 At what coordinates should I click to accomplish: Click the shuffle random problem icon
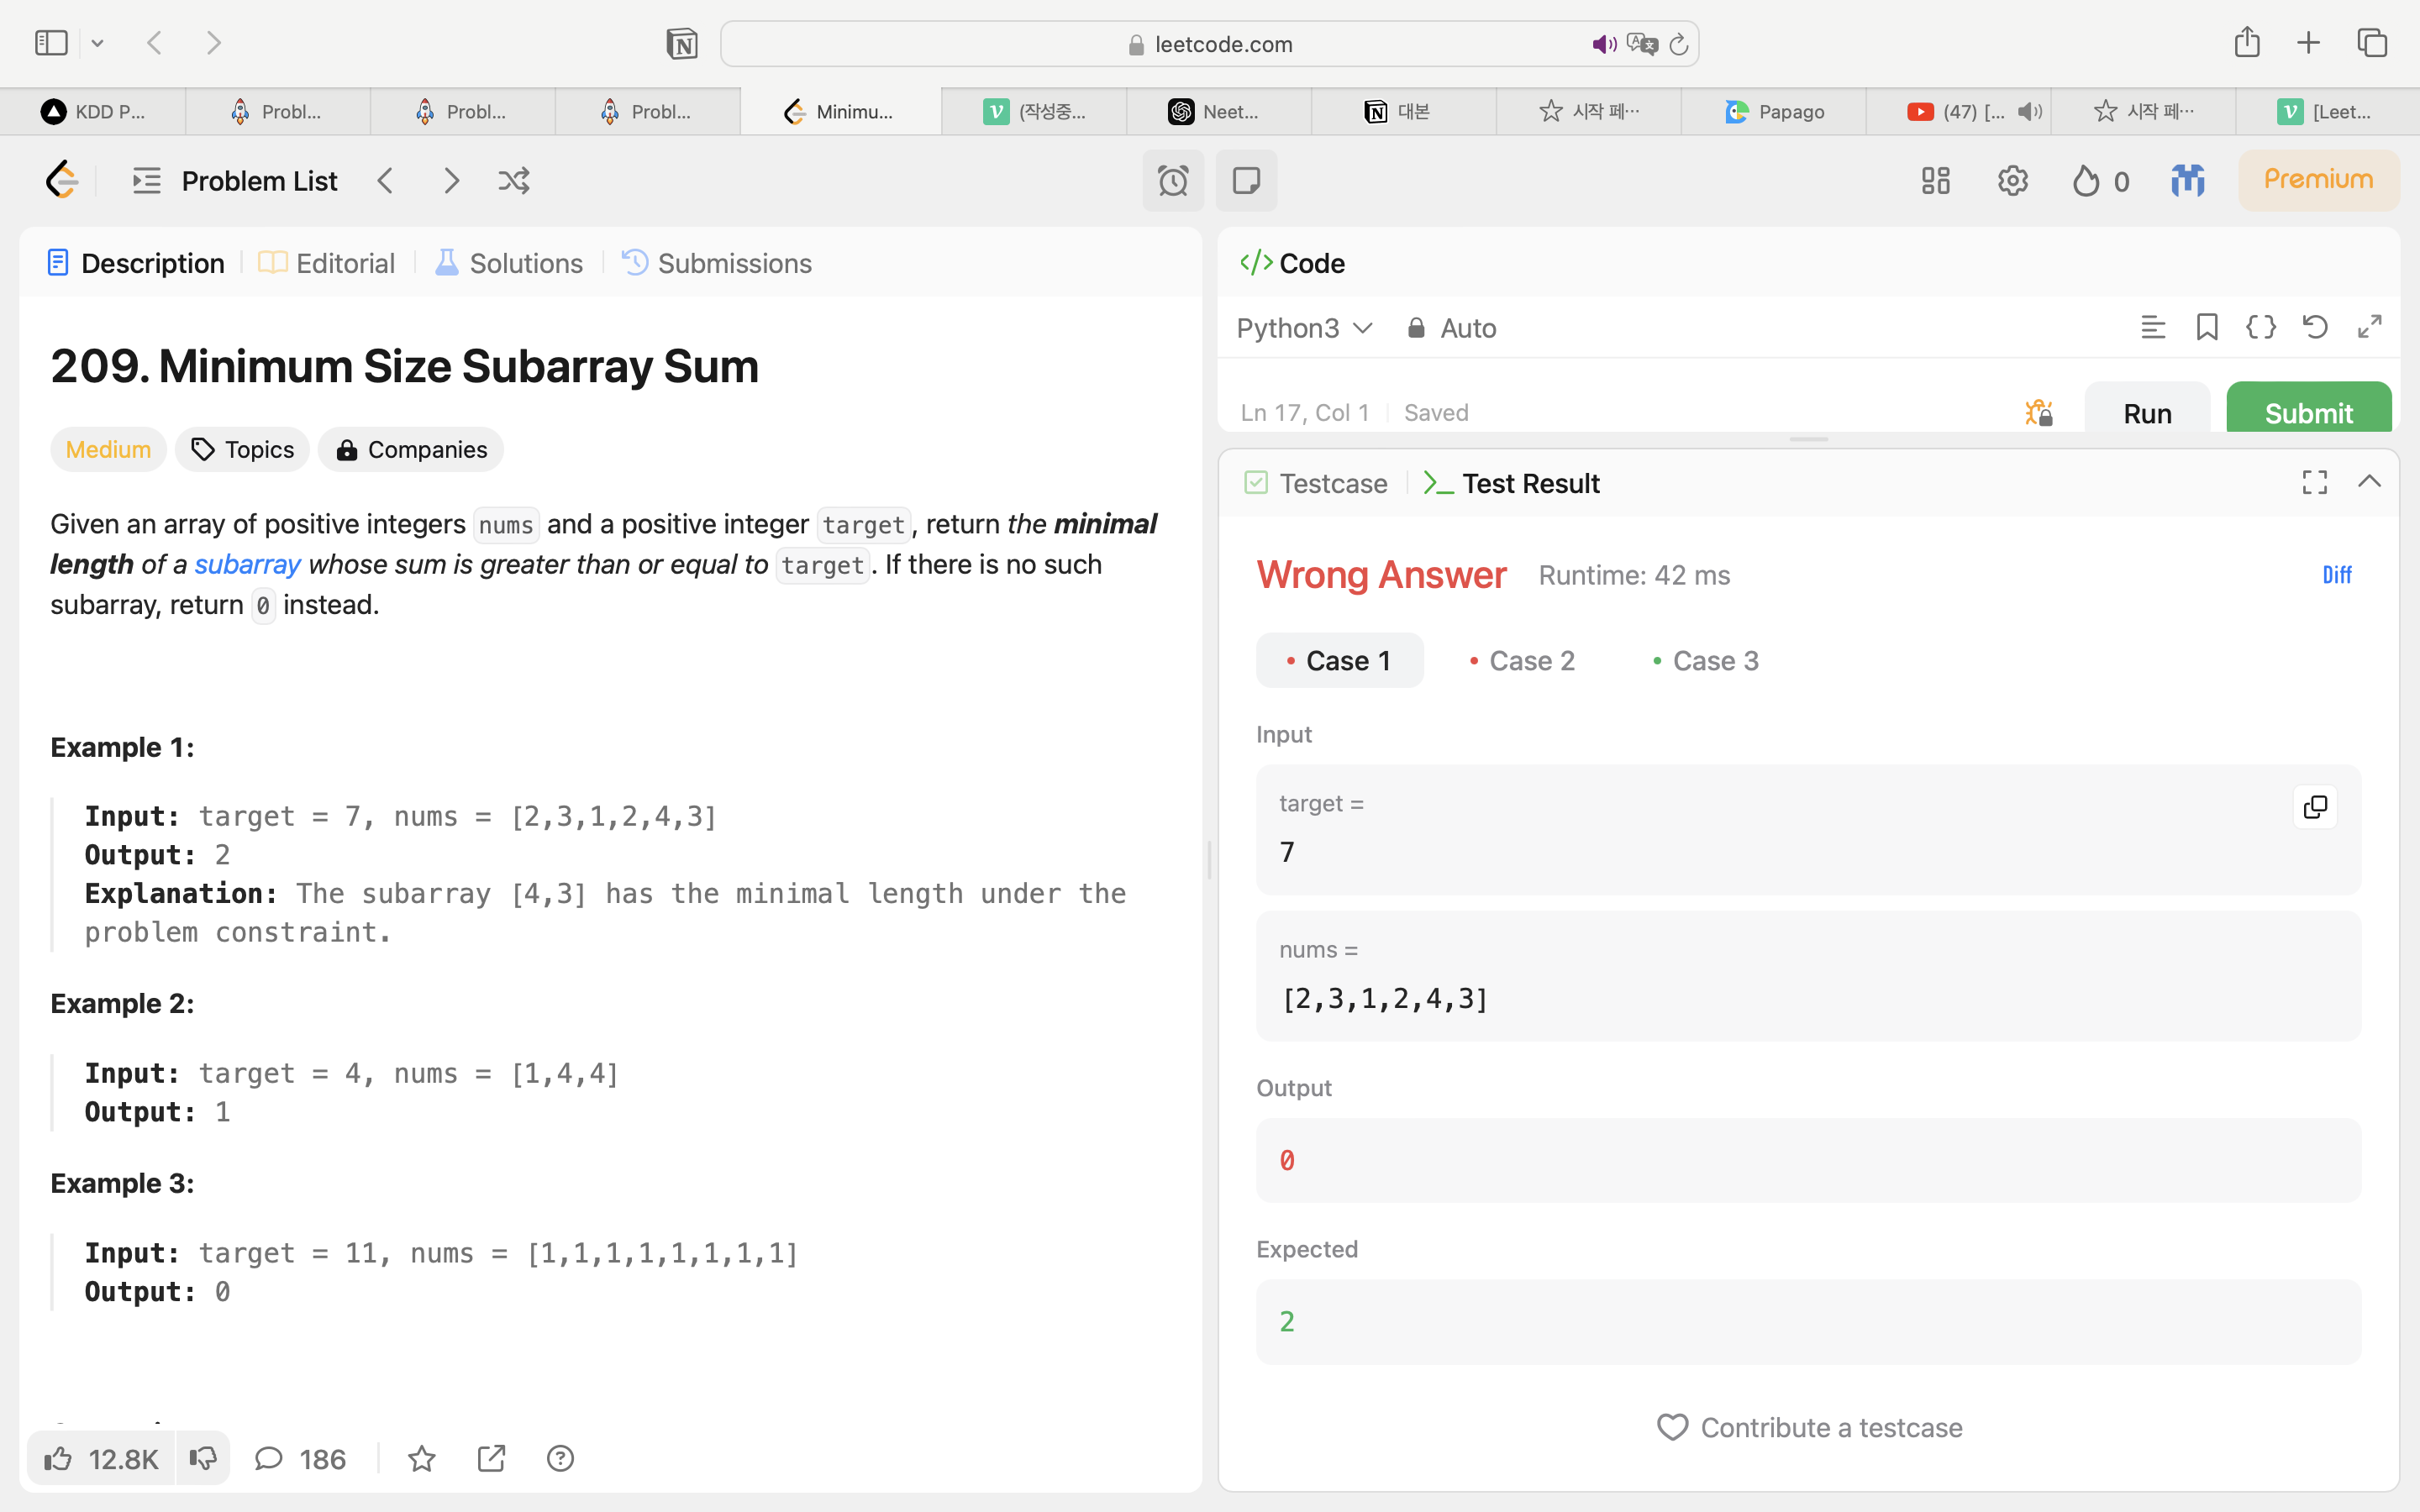(x=514, y=181)
